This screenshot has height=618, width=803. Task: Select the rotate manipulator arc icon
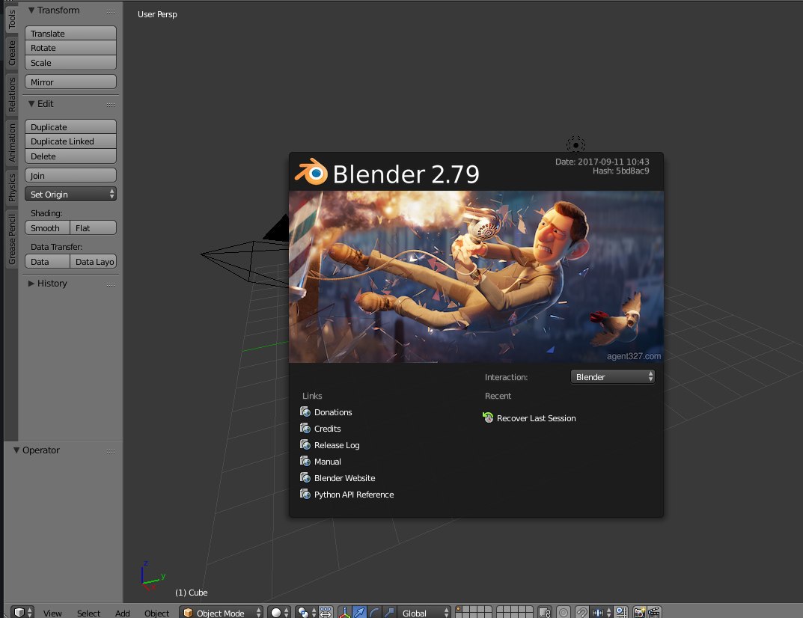[x=374, y=612]
